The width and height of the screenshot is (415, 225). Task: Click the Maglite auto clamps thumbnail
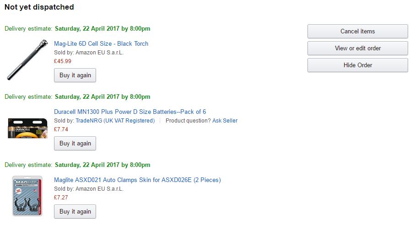click(27, 196)
